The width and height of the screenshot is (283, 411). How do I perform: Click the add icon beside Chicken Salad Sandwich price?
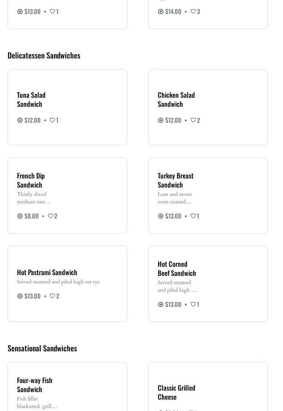coord(161,120)
